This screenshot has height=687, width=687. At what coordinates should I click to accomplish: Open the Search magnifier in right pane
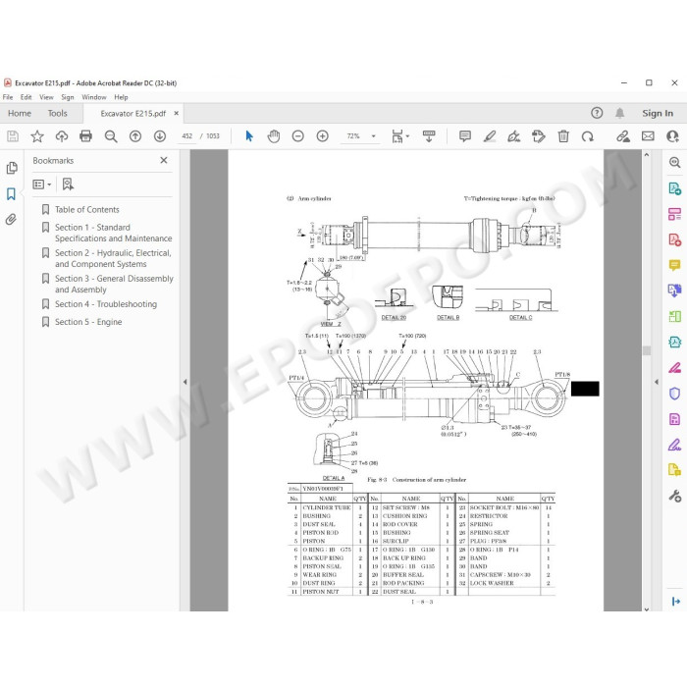pos(675,163)
